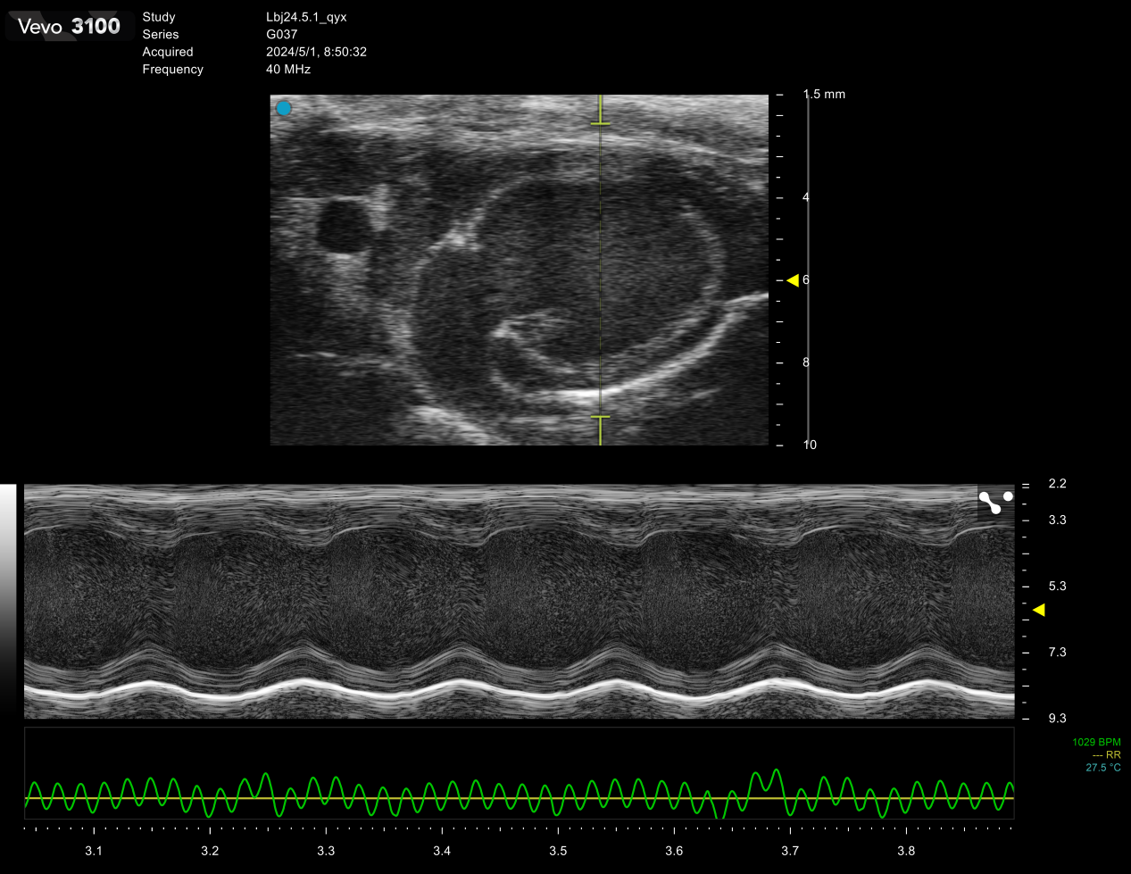Select yellow depth arrow beside M-mode scale

[1038, 610]
